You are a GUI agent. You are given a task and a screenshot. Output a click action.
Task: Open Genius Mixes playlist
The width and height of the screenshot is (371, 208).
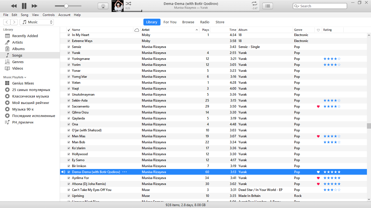23,83
